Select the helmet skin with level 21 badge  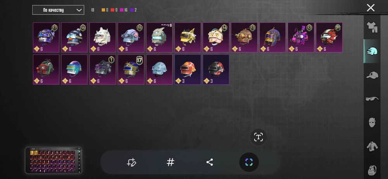(x=329, y=37)
